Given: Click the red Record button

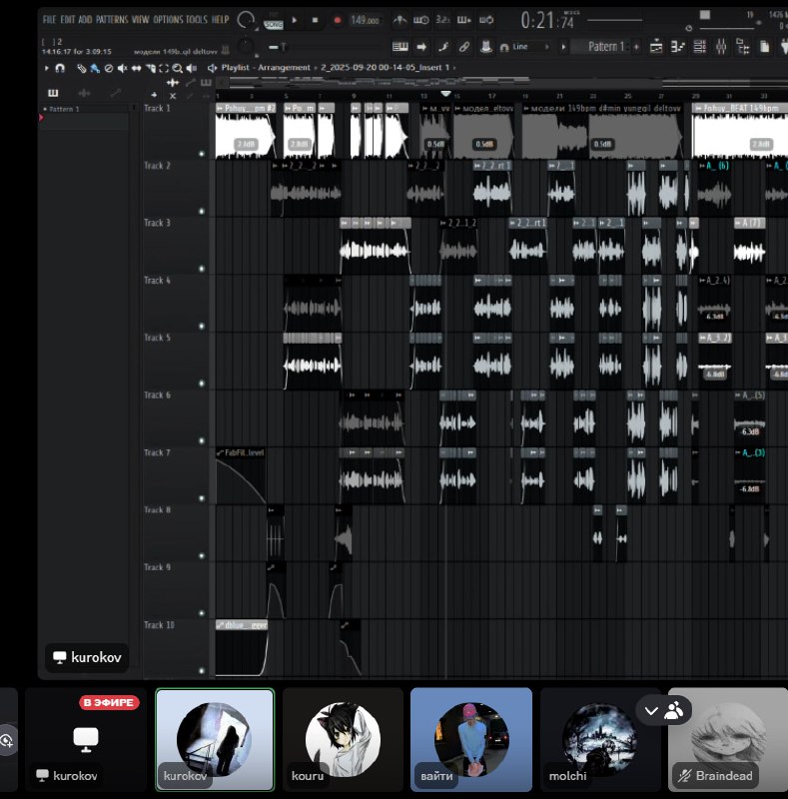Looking at the screenshot, I should pos(337,20).
